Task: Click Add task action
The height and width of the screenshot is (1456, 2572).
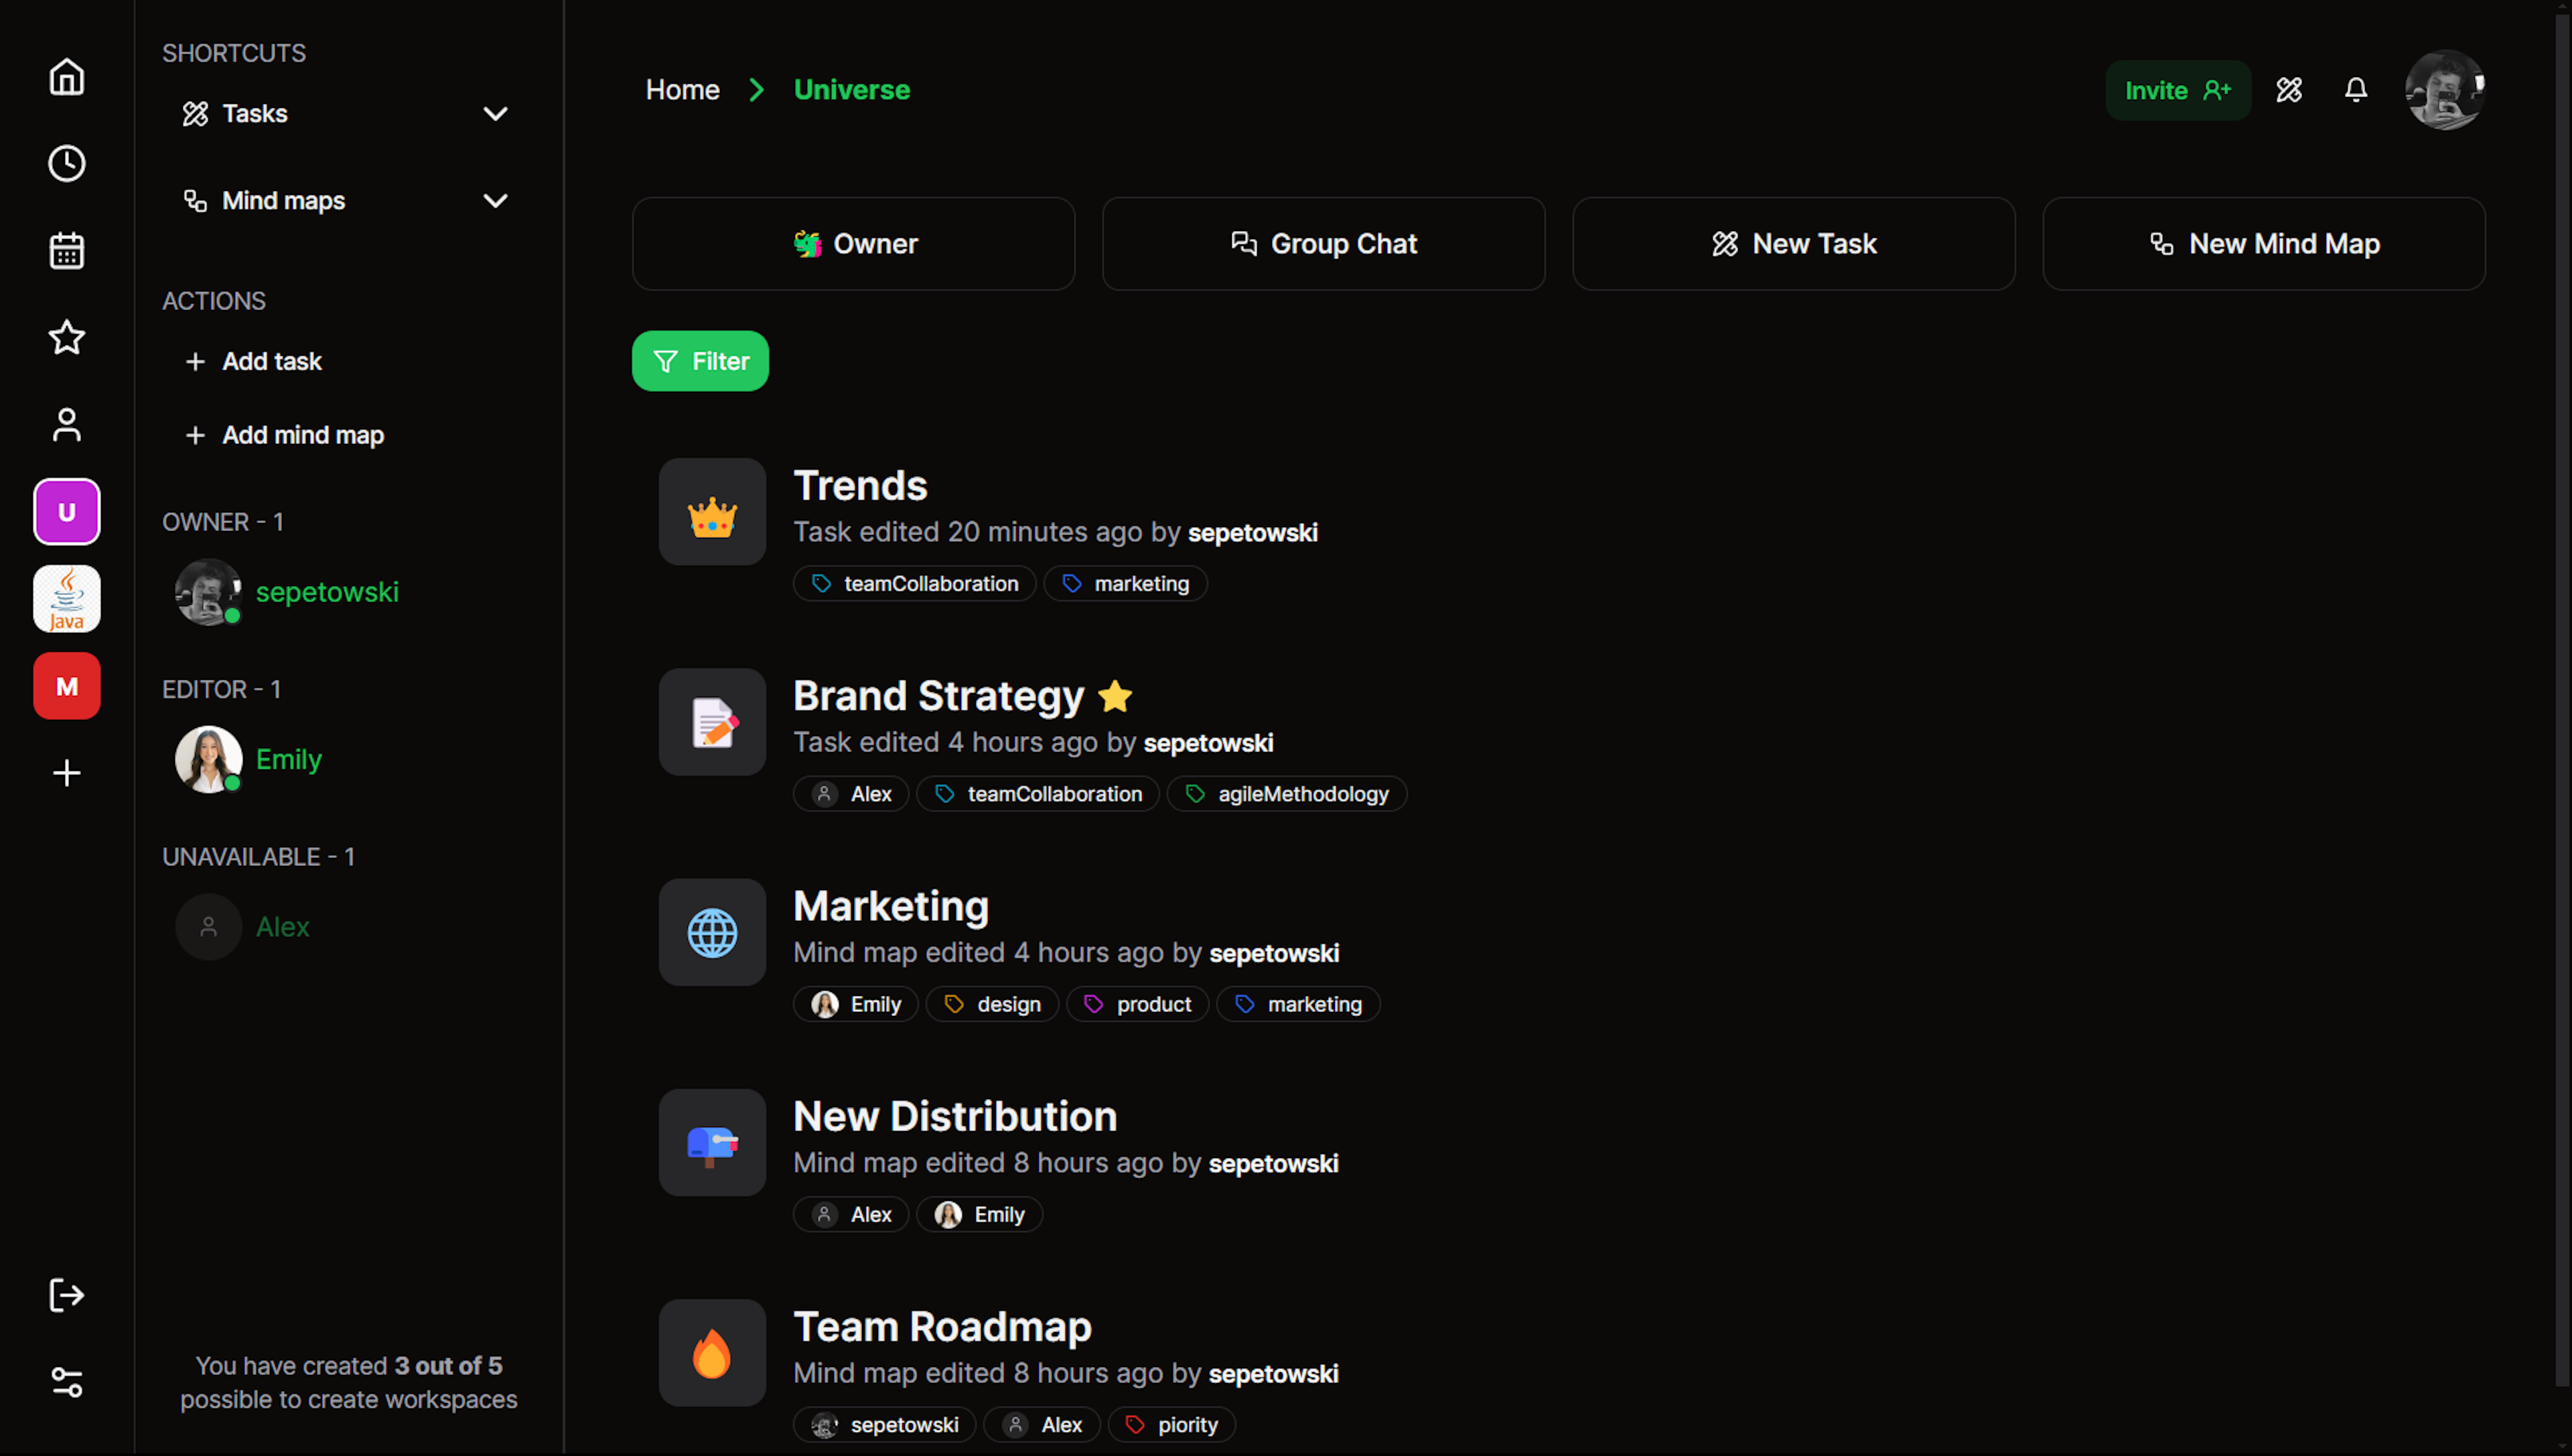Action: 253,361
